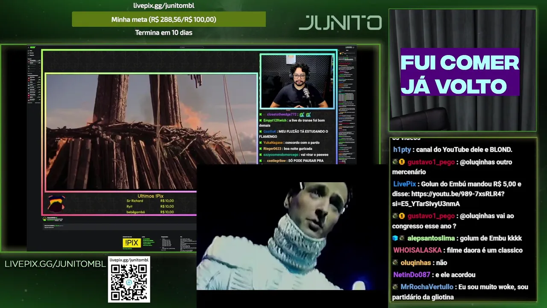Click the yellow !PIX logo

point(131,243)
